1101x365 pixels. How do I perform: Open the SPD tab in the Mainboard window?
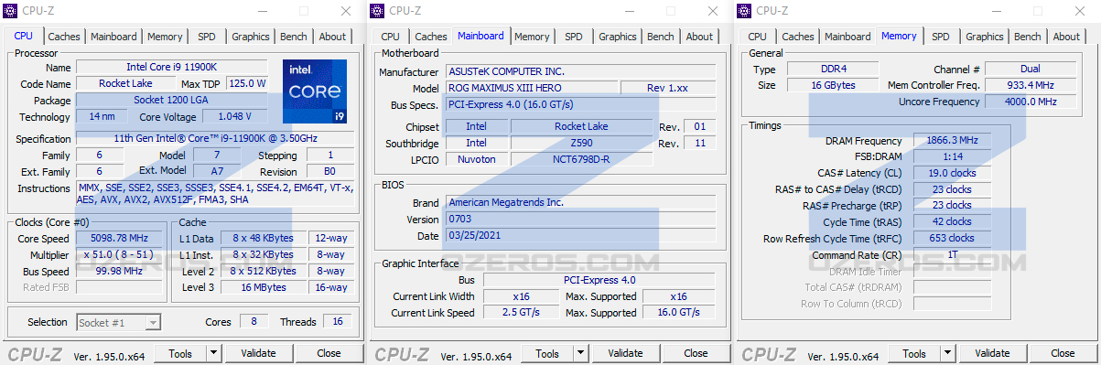574,37
